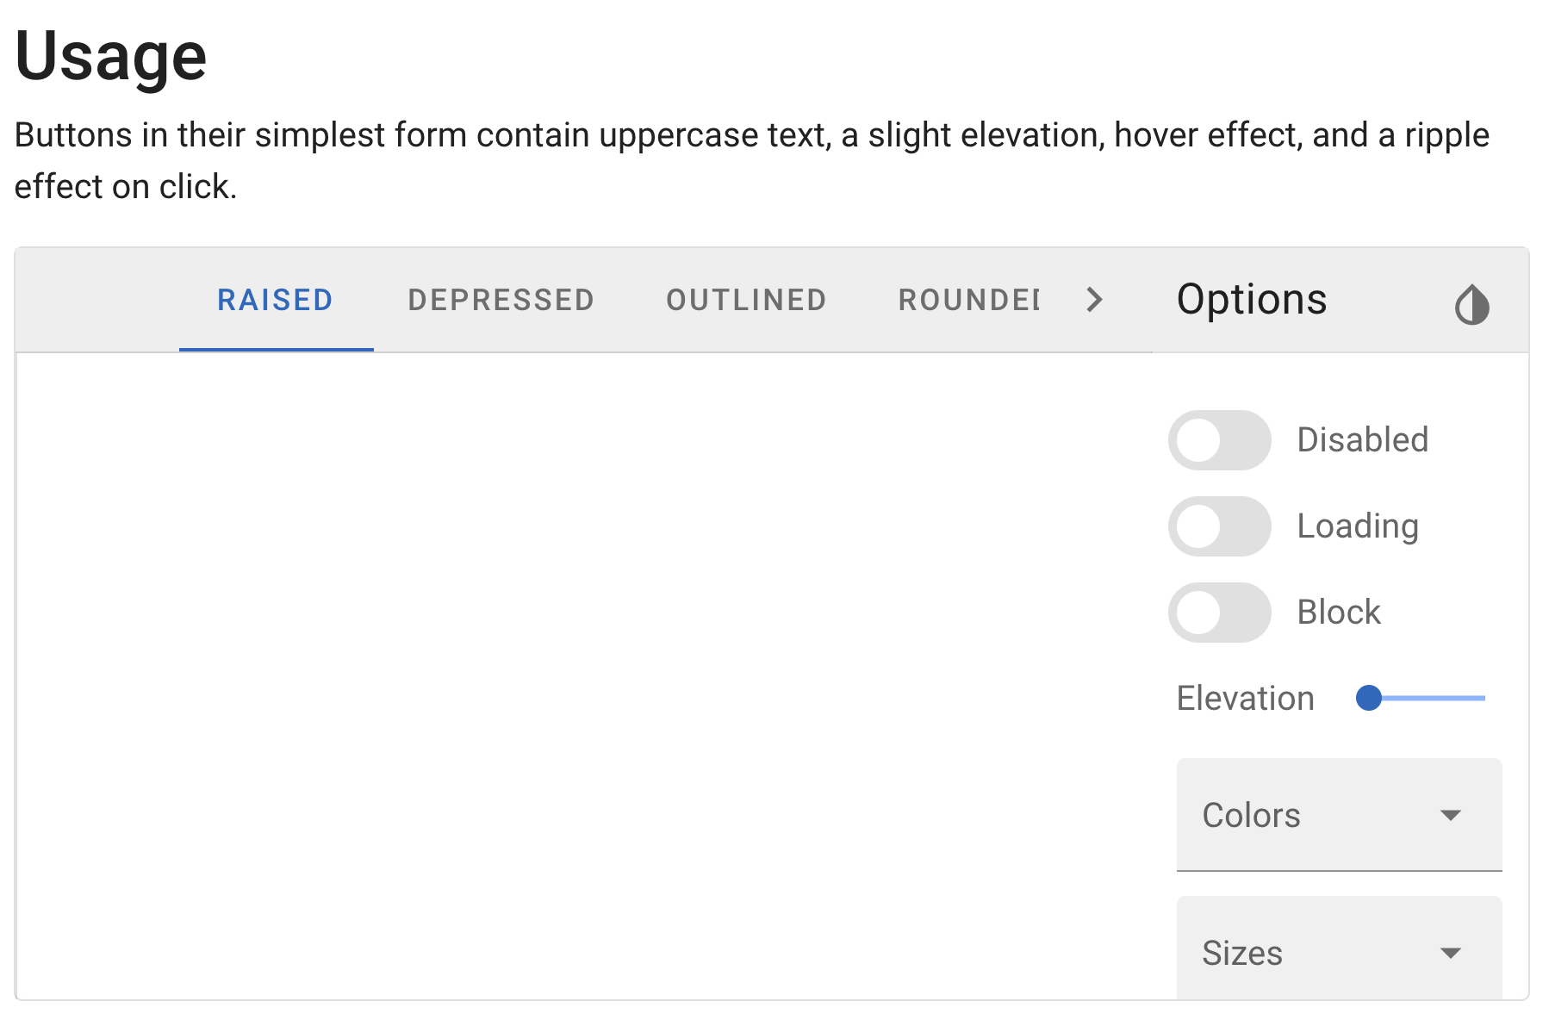Turn on the Block switch
The width and height of the screenshot is (1549, 1020).
1219,613
